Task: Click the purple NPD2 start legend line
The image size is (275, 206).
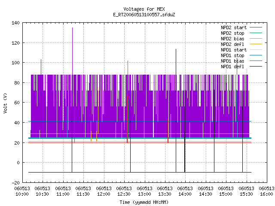Action: point(256,27)
